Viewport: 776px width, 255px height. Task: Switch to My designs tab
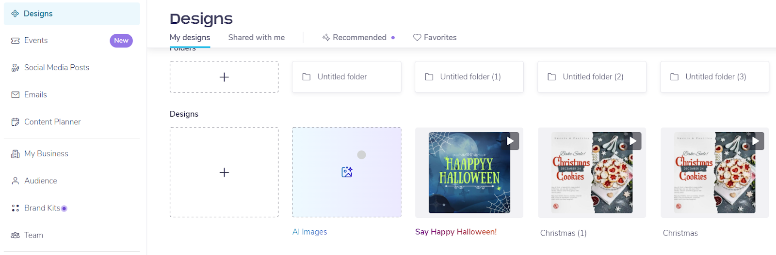click(190, 37)
